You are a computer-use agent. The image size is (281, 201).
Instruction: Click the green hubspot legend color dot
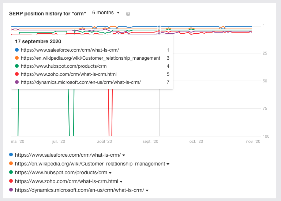11,172
